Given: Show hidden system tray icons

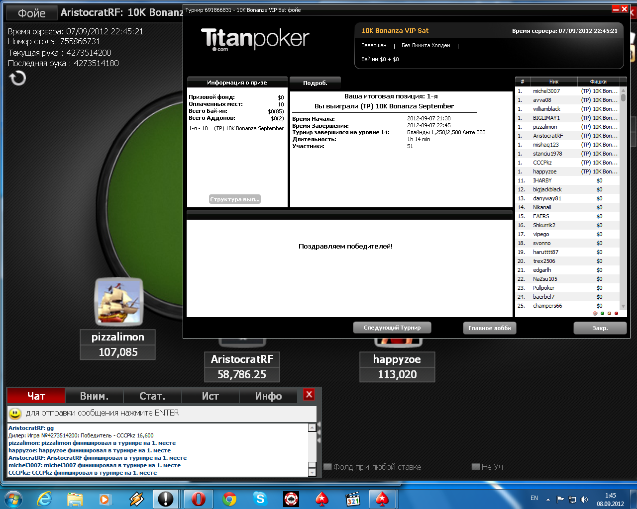Looking at the screenshot, I should 548,499.
